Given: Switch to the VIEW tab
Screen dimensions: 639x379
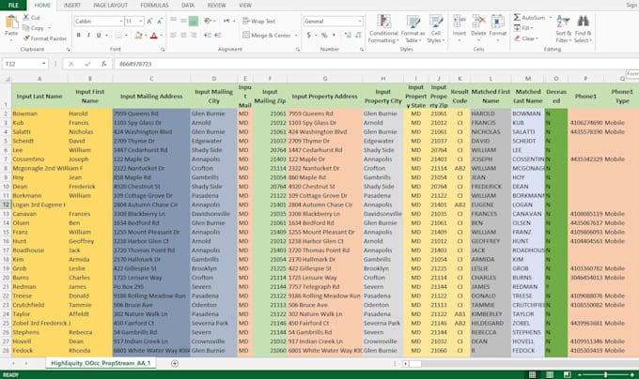Looking at the screenshot, I should [245, 6].
